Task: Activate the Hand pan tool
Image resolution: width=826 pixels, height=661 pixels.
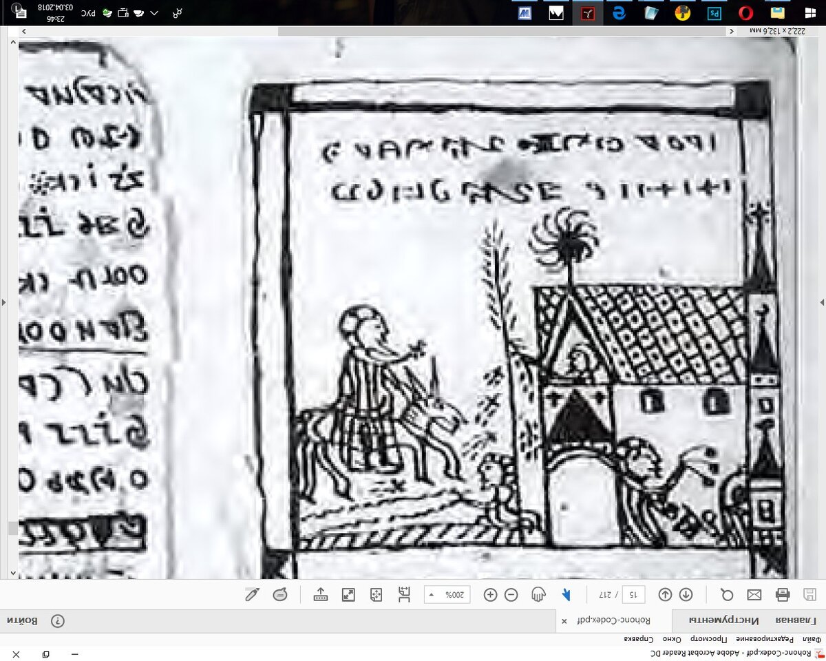Action: 539,594
